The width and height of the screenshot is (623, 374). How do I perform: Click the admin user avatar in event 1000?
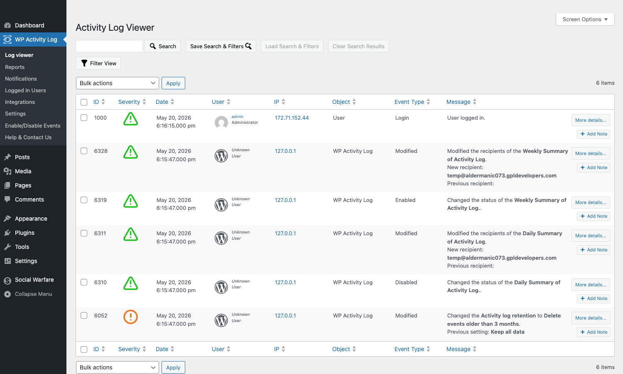(x=221, y=123)
